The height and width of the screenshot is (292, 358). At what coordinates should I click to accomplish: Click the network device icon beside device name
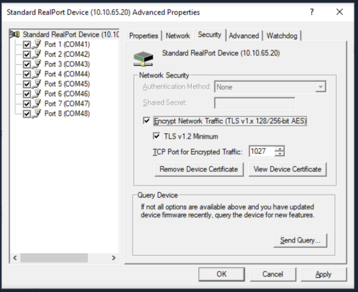point(143,59)
